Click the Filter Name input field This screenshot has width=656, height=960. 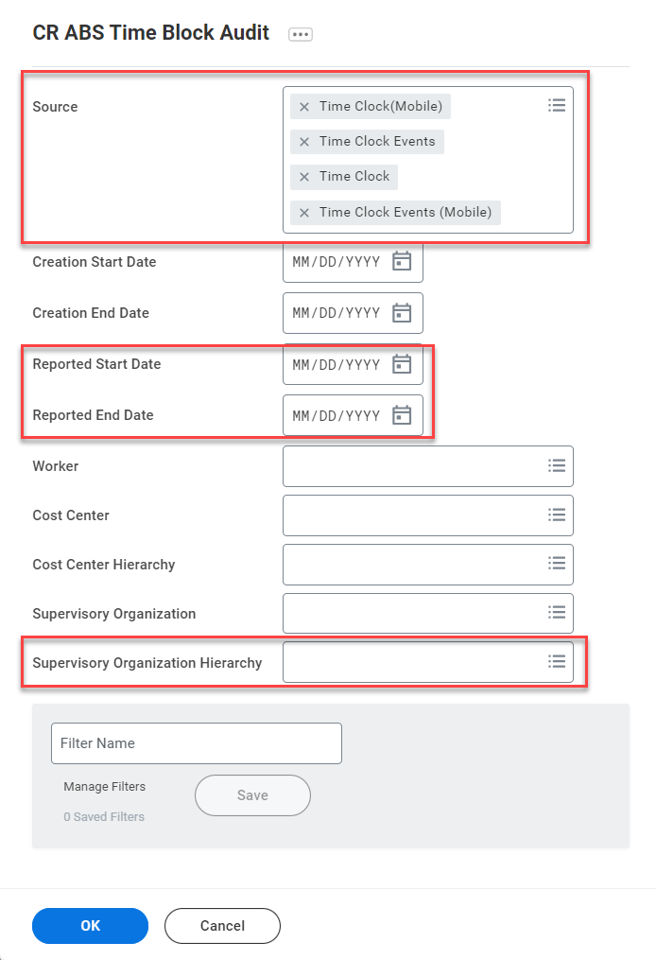coord(196,743)
